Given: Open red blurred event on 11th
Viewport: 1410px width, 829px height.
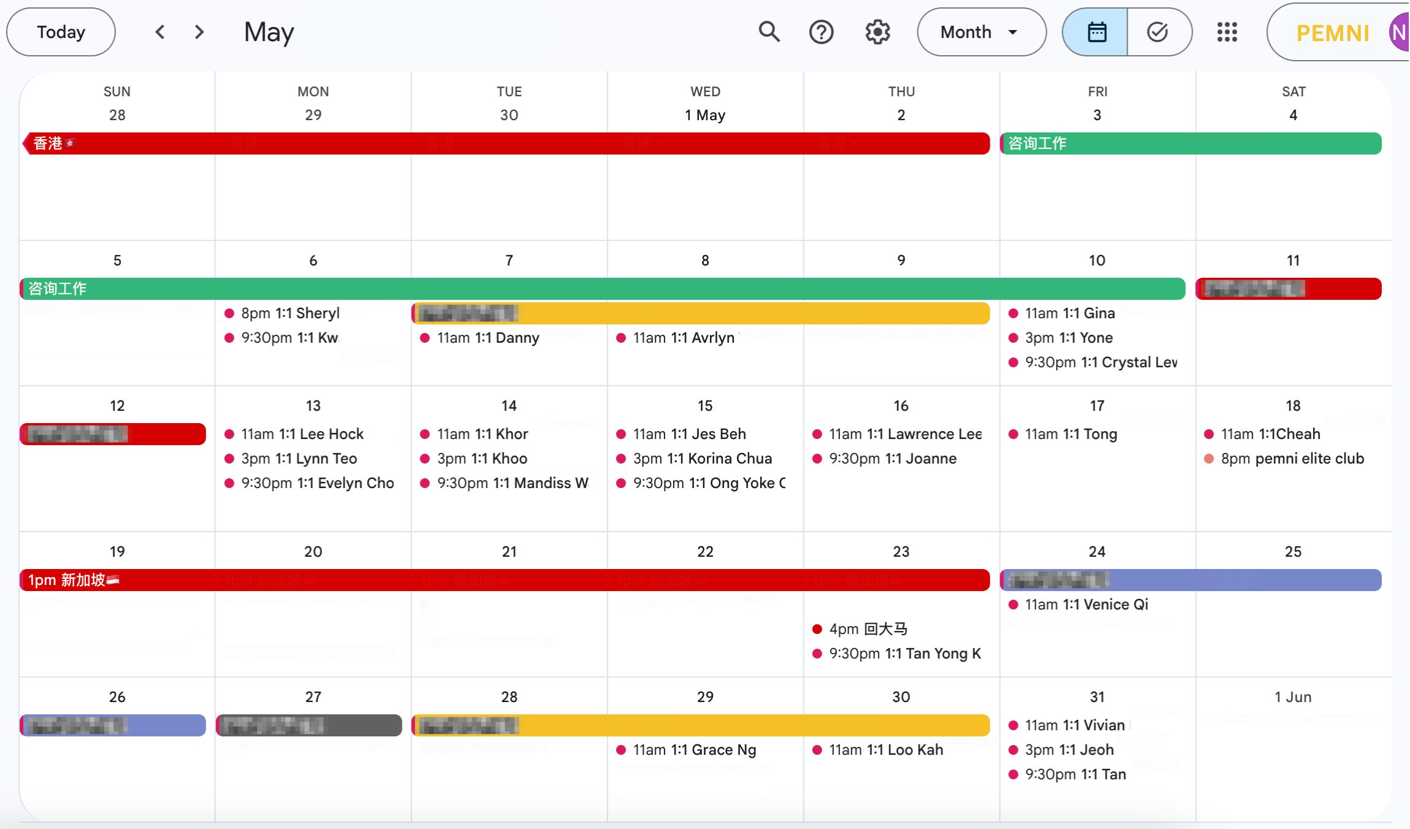Looking at the screenshot, I should point(1289,289).
